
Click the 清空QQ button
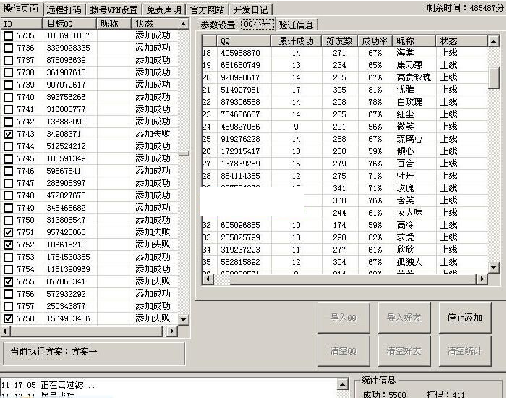344,351
